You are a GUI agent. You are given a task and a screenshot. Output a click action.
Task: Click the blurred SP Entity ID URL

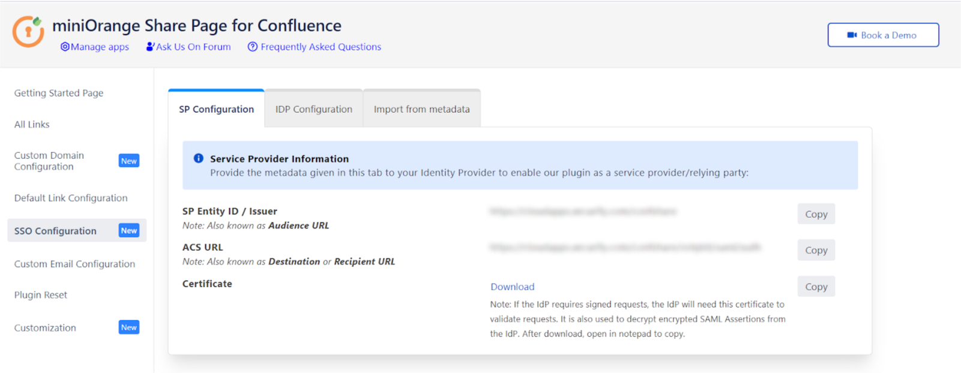(583, 211)
